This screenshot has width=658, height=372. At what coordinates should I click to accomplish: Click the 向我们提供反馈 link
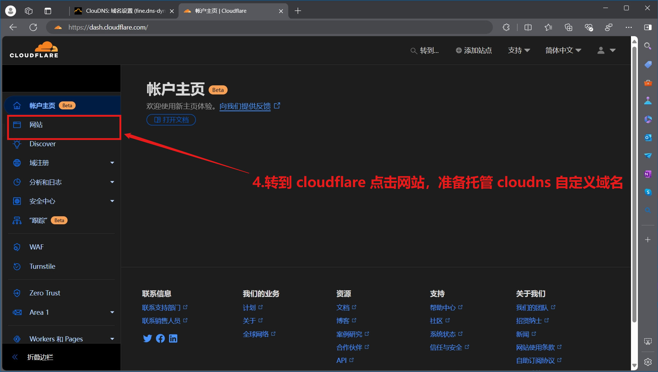click(245, 106)
